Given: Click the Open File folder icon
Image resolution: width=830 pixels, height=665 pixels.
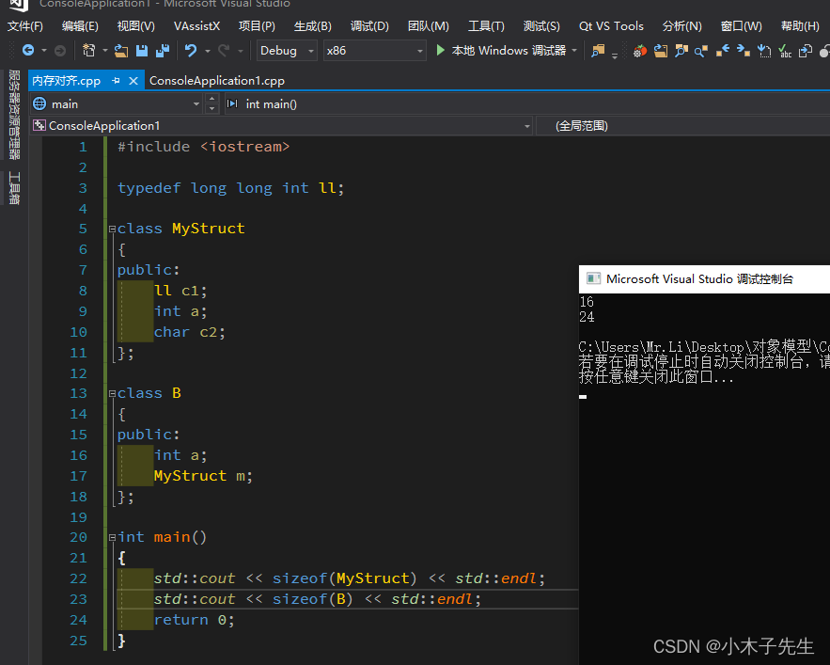Looking at the screenshot, I should pyautogui.click(x=121, y=51).
